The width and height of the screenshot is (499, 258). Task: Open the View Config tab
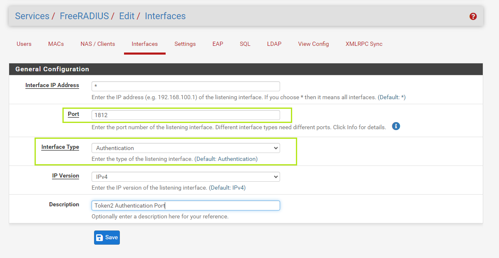[x=313, y=44]
